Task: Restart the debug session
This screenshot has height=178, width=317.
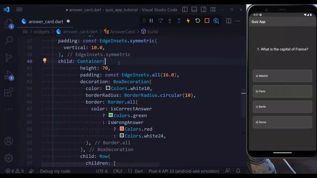Action: [198, 21]
